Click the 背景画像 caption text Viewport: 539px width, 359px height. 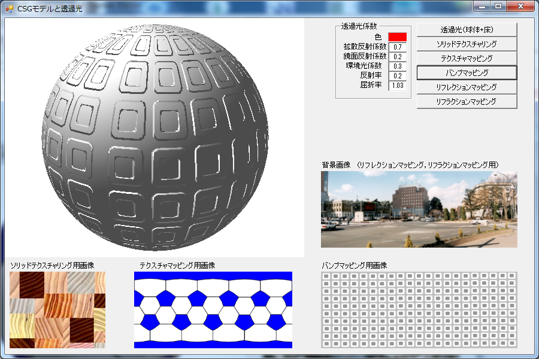pyautogui.click(x=410, y=165)
